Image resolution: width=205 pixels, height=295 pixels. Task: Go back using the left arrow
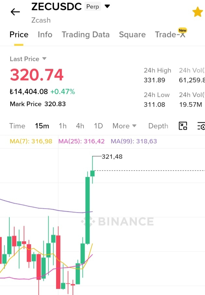pos(15,12)
